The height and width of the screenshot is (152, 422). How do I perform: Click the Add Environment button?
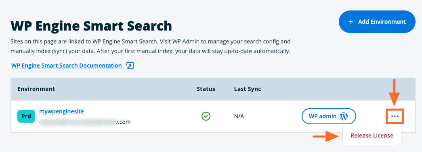[x=377, y=22]
